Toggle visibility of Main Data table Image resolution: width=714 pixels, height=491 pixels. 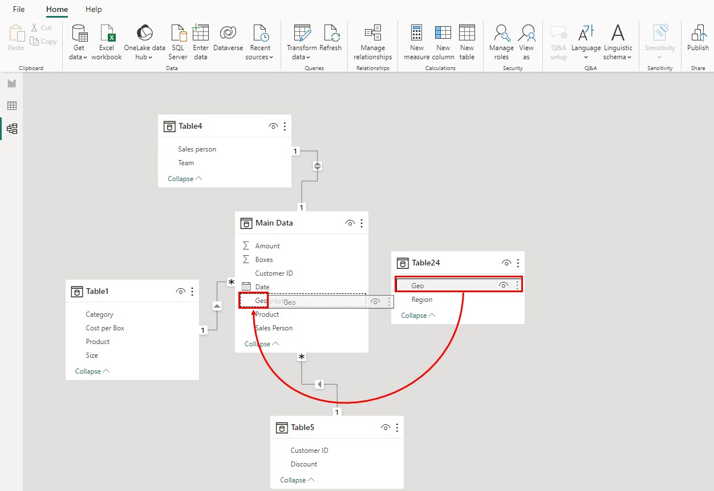350,223
